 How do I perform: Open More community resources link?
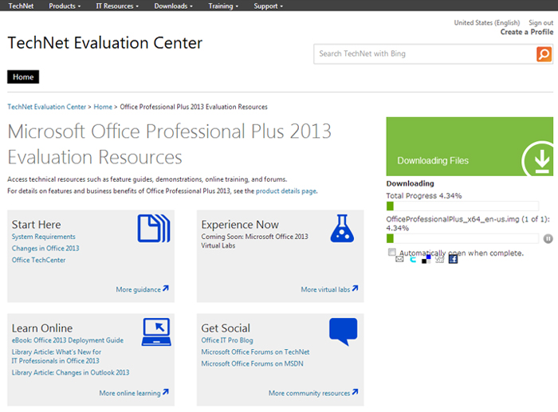(x=309, y=393)
